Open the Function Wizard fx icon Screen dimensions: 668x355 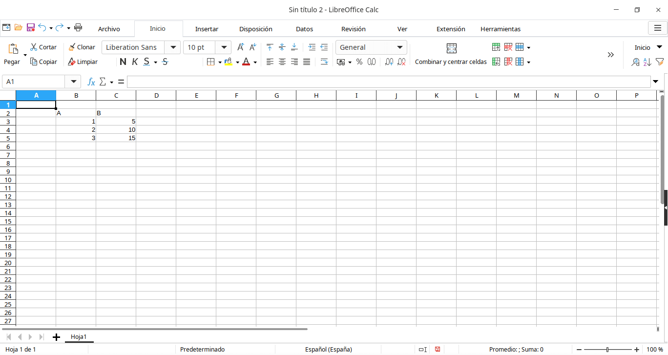click(91, 82)
